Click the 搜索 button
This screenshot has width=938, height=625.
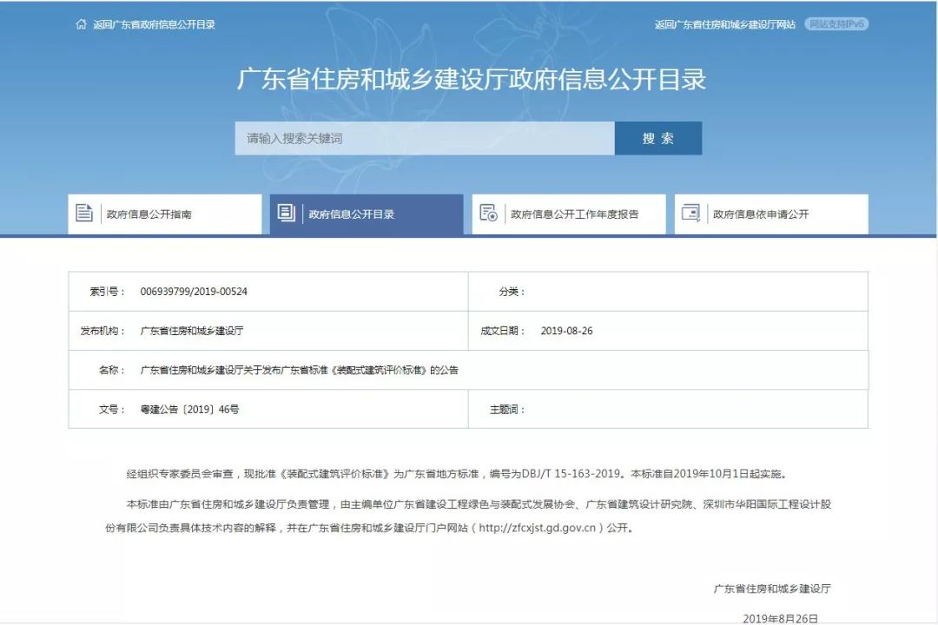[658, 138]
